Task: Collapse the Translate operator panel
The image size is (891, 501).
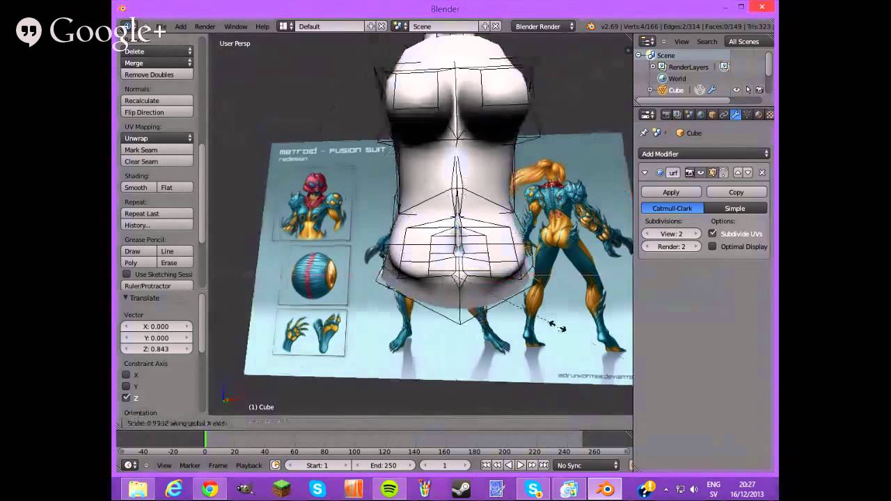Action: tap(126, 298)
